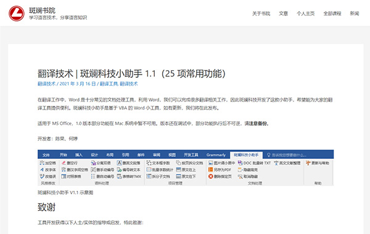Choose the DOC 批量转 TXT tool
This screenshot has width=370, height=234.
point(254,163)
